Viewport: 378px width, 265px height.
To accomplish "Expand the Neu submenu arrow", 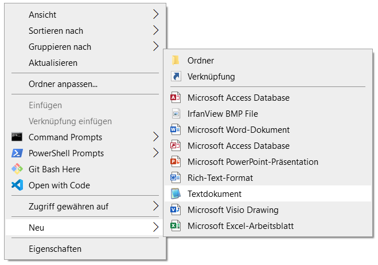I will [x=156, y=227].
